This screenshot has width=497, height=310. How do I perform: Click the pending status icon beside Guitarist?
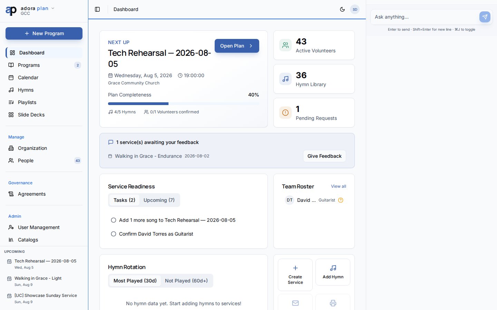tap(341, 200)
